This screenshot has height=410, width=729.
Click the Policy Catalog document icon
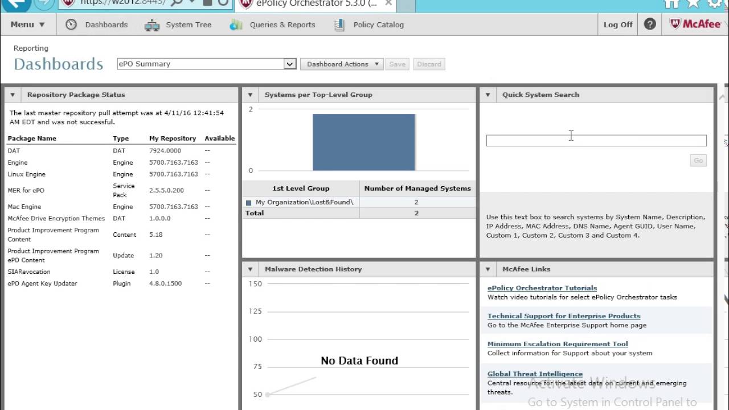tap(339, 25)
